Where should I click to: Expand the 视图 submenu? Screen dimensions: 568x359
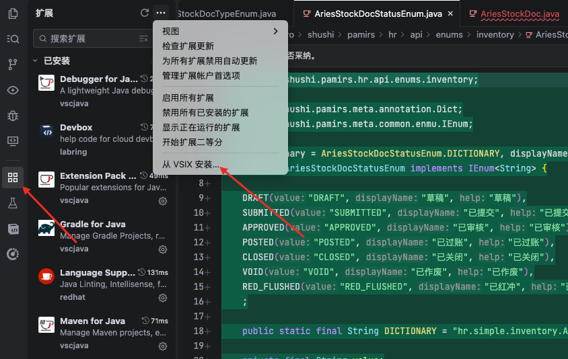219,31
